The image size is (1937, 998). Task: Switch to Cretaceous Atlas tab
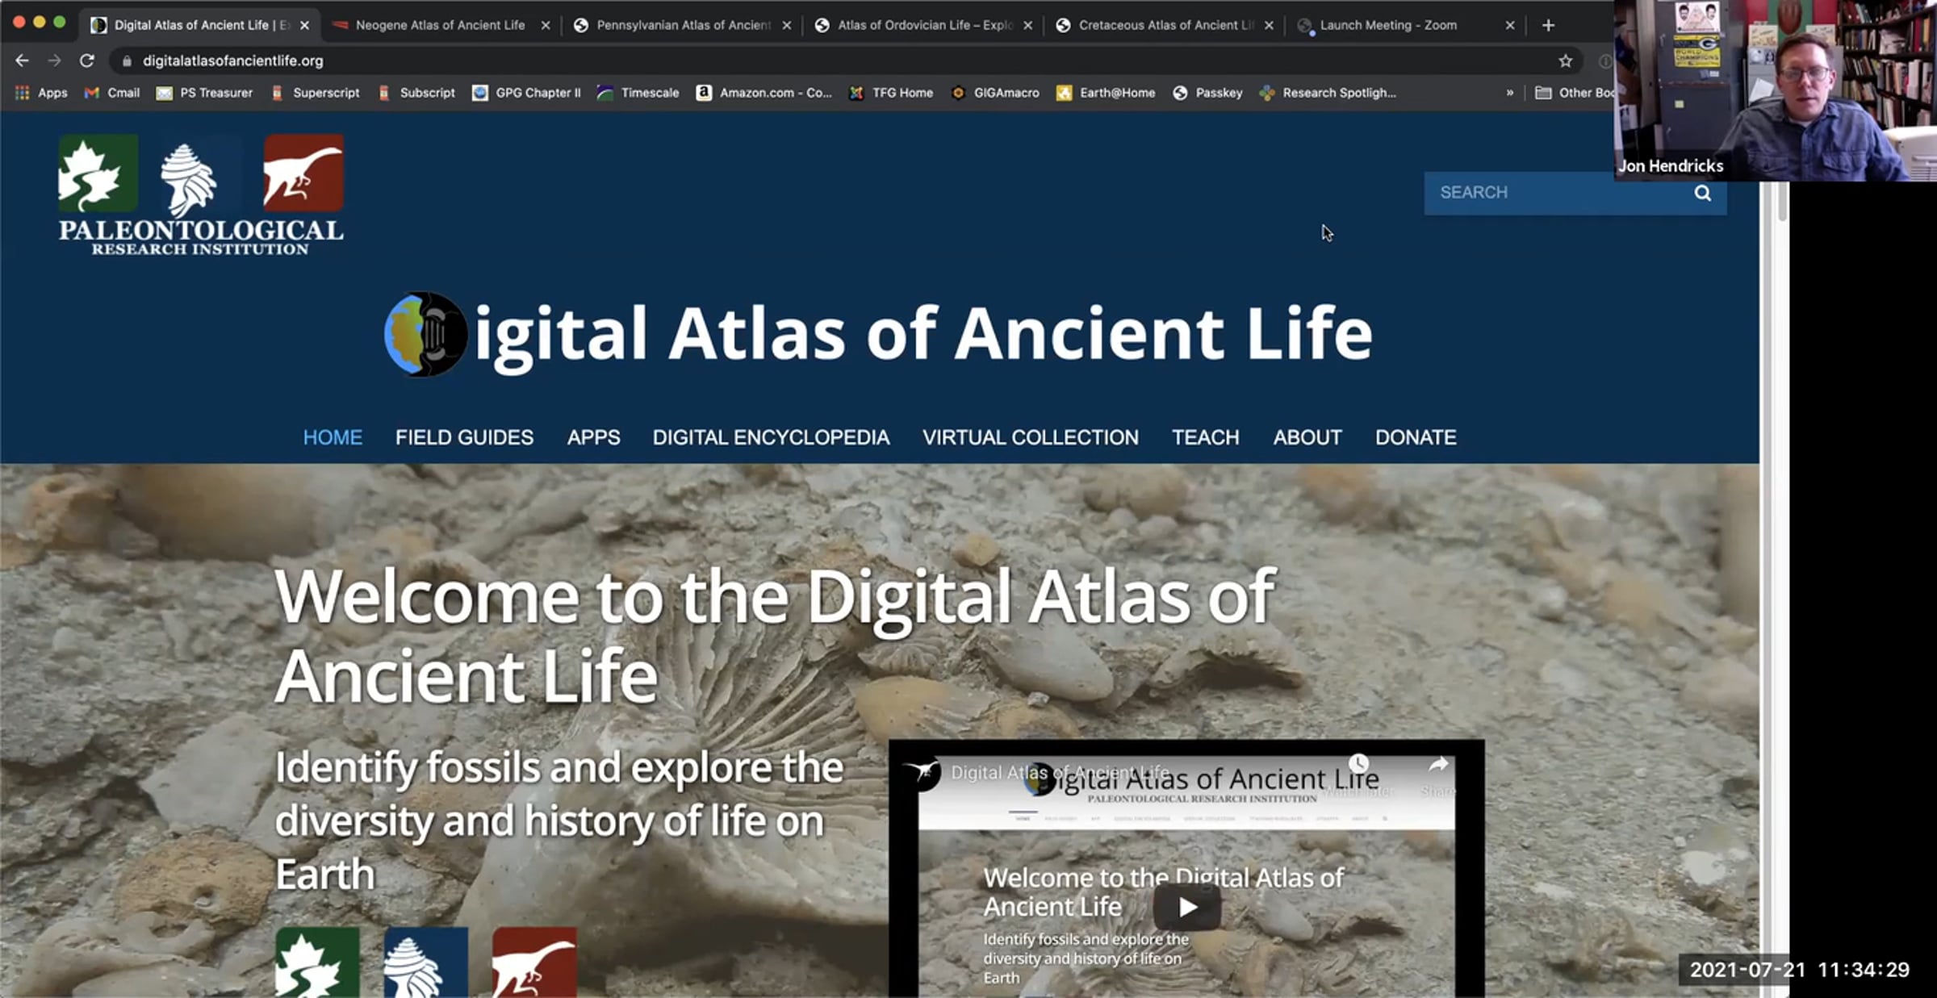pyautogui.click(x=1164, y=25)
